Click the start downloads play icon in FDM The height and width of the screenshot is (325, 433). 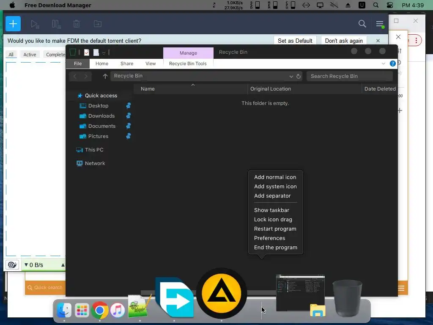coord(35,24)
